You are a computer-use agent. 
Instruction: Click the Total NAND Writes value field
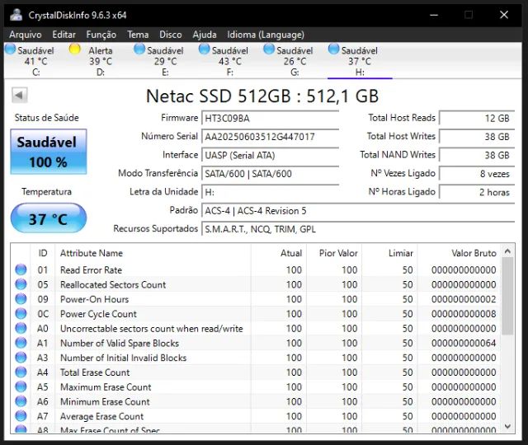477,156
